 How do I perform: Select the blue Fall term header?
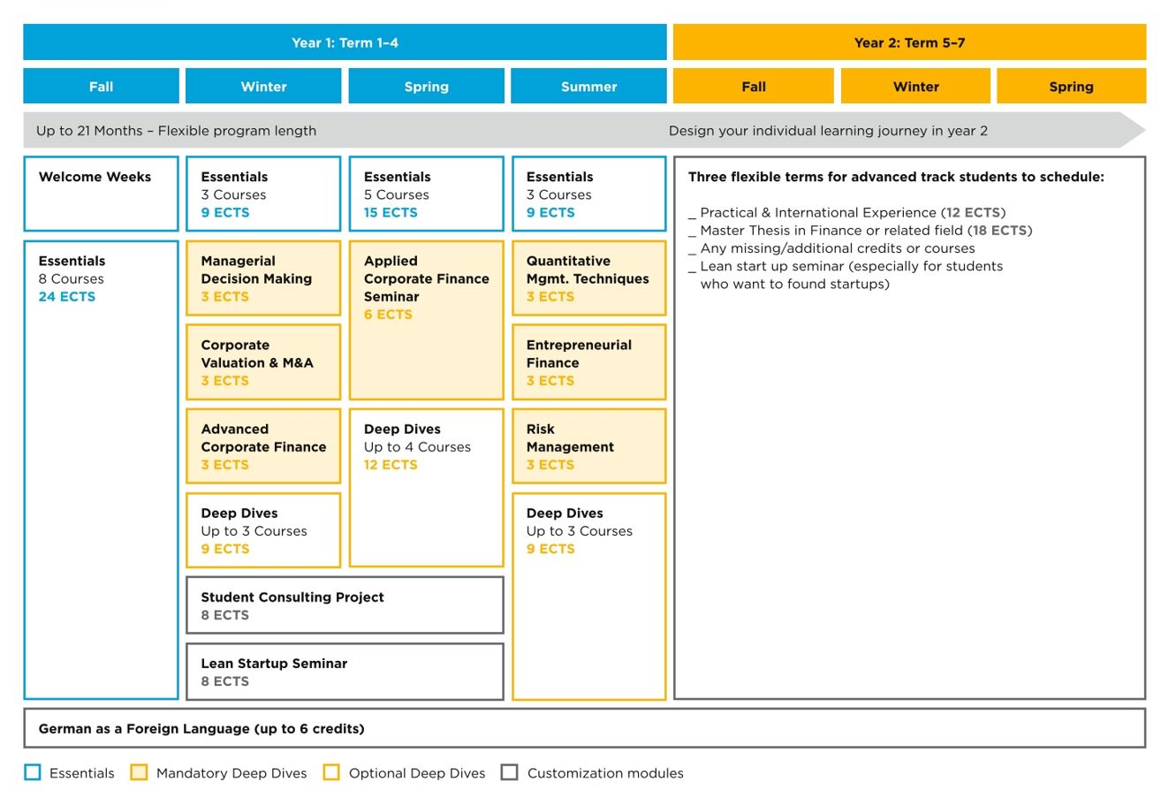coord(101,87)
